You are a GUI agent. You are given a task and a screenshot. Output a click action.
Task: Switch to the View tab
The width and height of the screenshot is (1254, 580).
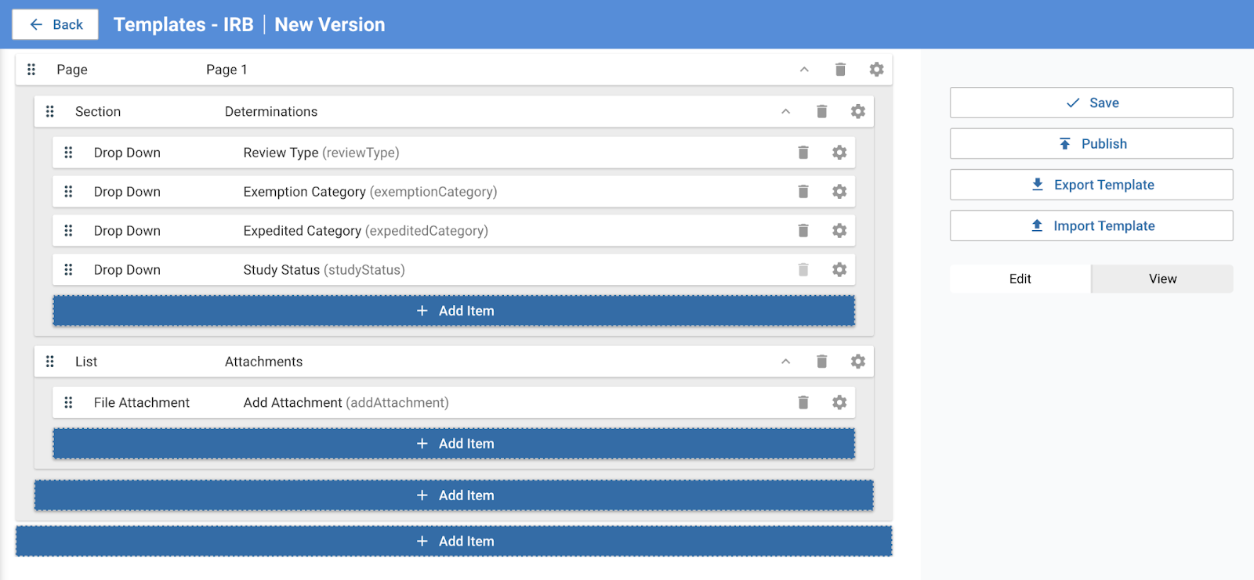coord(1162,279)
